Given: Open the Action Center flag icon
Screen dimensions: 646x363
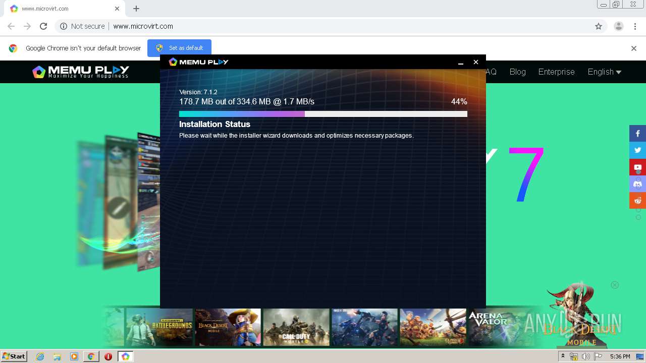Looking at the screenshot, I should click(598, 356).
